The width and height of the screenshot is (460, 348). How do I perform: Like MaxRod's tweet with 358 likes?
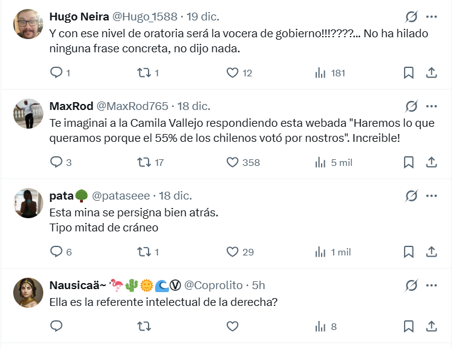click(x=233, y=162)
